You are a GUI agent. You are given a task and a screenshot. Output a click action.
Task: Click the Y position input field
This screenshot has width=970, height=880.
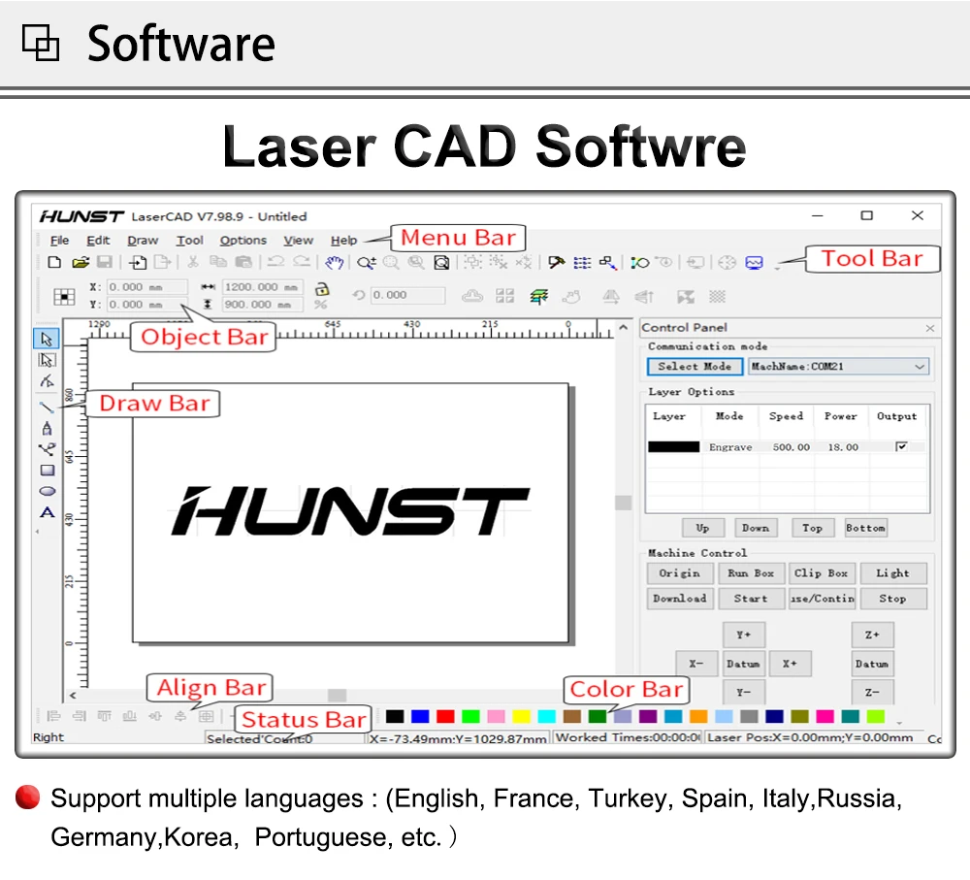(x=147, y=305)
